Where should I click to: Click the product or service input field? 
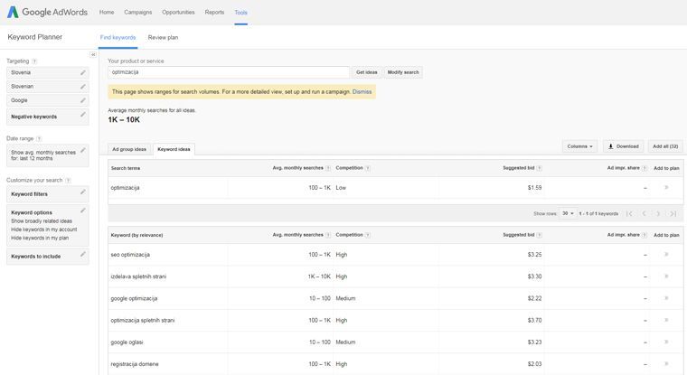point(229,72)
